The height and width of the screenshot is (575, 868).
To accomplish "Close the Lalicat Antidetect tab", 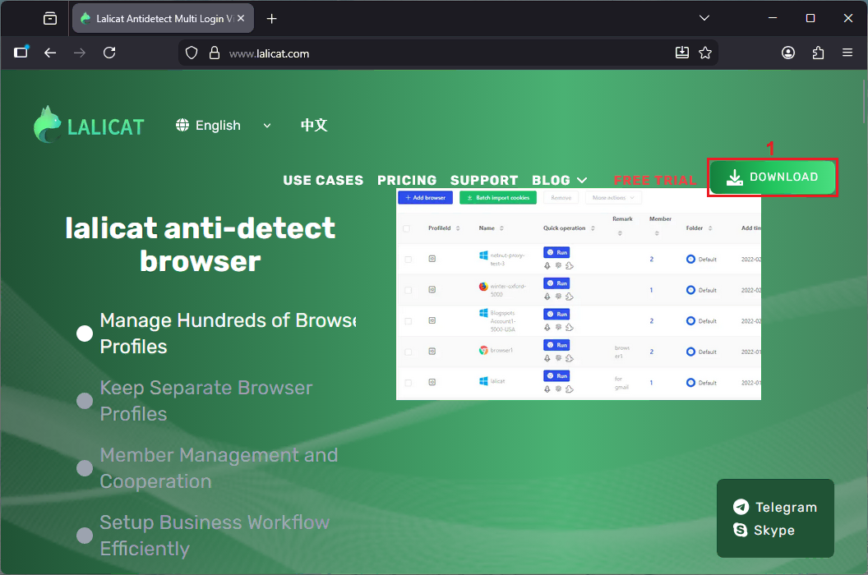I will [241, 18].
